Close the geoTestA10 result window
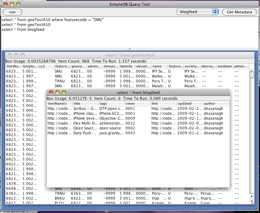The image size is (260, 213). tap(10, 55)
